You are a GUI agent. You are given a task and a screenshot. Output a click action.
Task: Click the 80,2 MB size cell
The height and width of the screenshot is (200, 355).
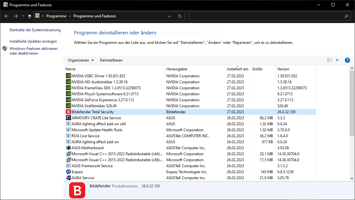tap(266, 118)
